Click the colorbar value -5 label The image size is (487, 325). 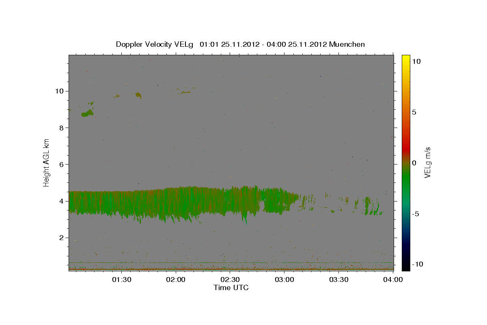(416, 214)
